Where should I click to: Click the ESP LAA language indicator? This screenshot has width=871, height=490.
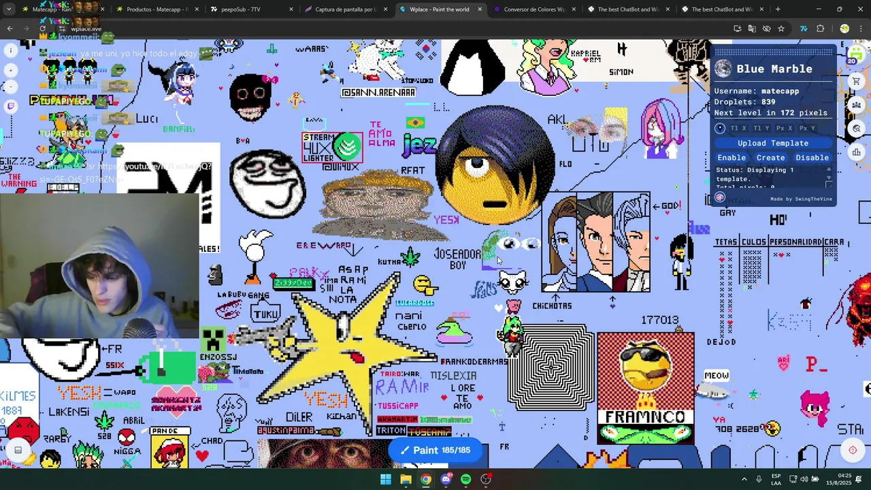776,479
